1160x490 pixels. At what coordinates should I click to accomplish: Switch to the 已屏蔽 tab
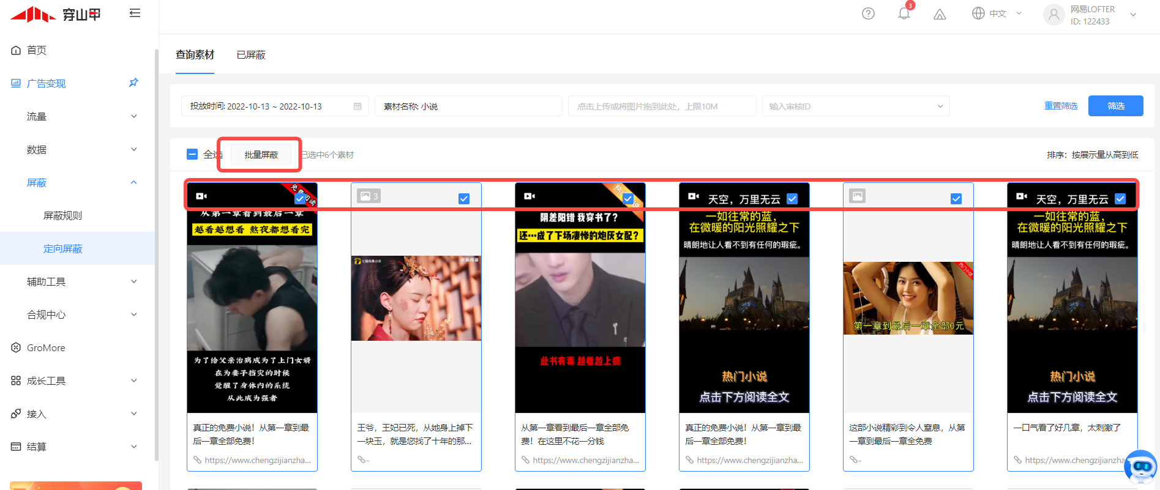tap(251, 55)
